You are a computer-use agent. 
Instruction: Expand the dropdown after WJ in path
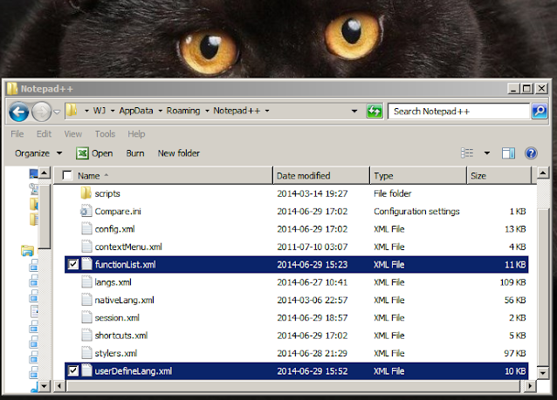click(113, 111)
